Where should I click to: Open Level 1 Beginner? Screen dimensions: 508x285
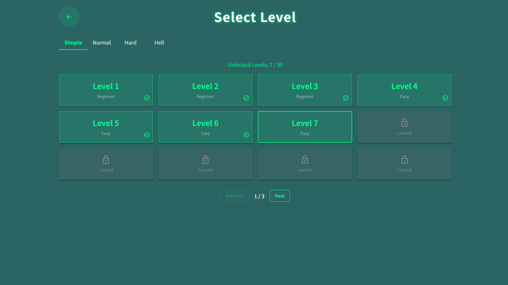tap(106, 90)
